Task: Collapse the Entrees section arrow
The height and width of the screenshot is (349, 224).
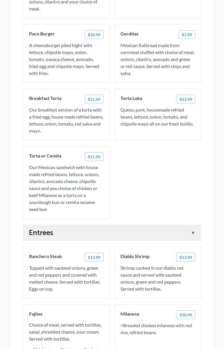Action: tap(193, 233)
